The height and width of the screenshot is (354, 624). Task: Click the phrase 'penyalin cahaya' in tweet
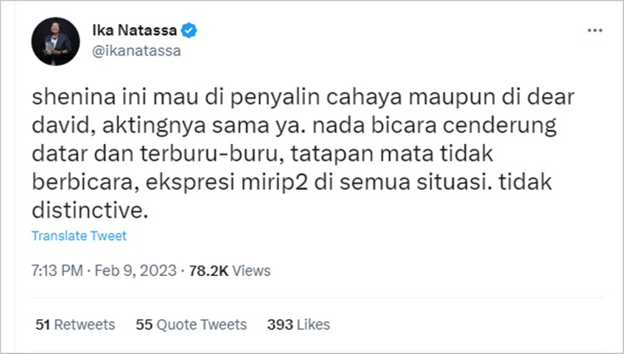pyautogui.click(x=316, y=97)
